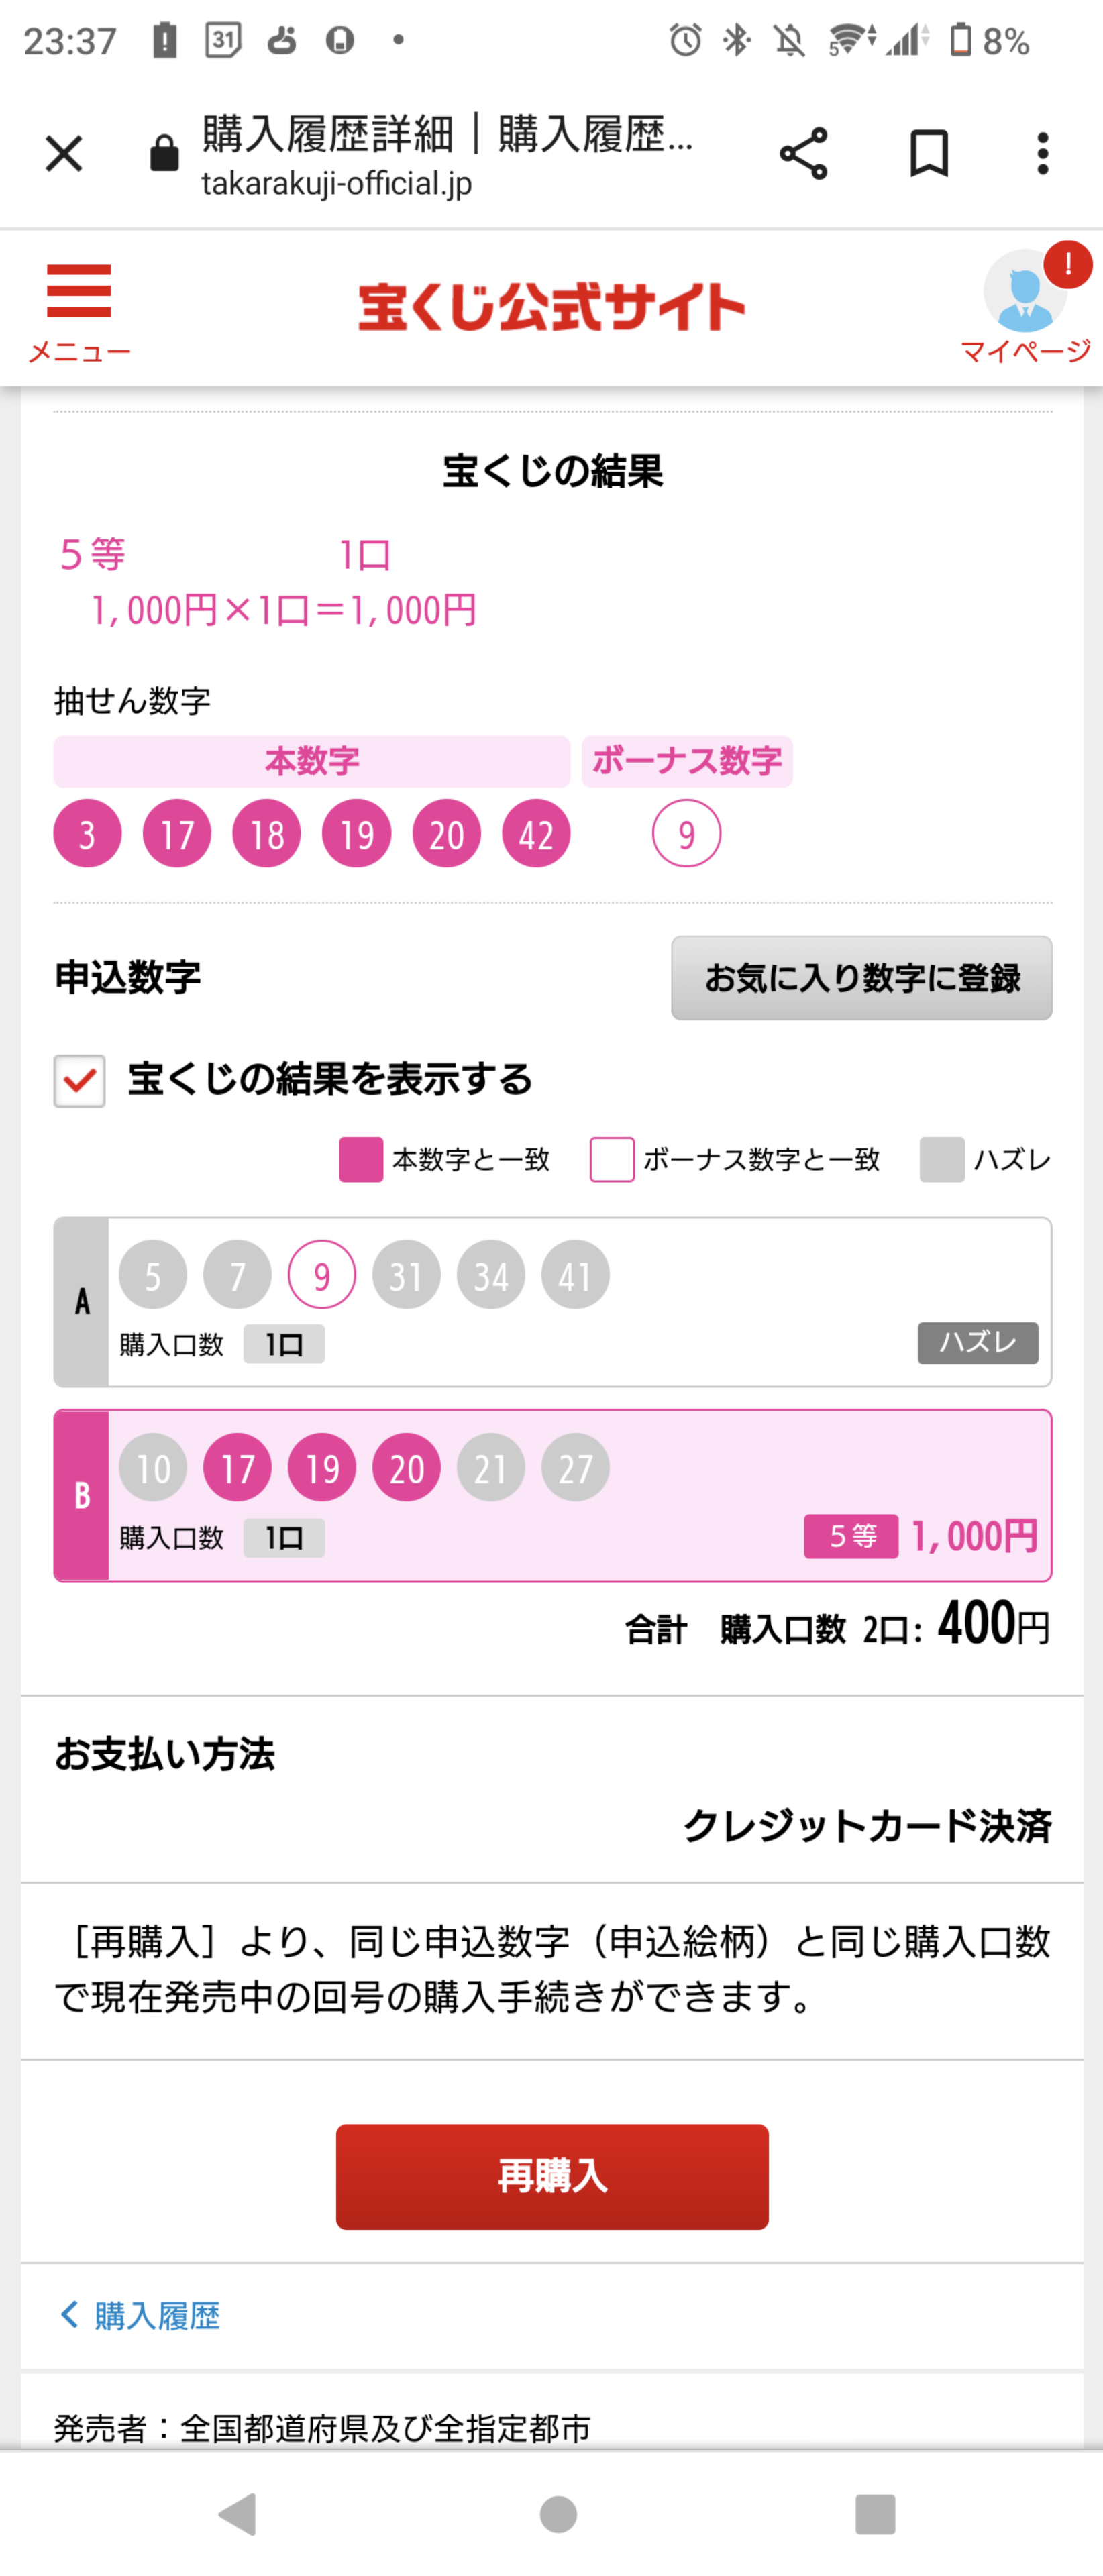Tap the page URL takarakuji-official.jp
This screenshot has width=1103, height=2576.
point(337,184)
